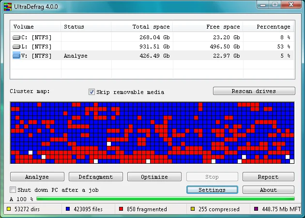
Task: Click the 255 compressed status text
Action: (x=219, y=209)
